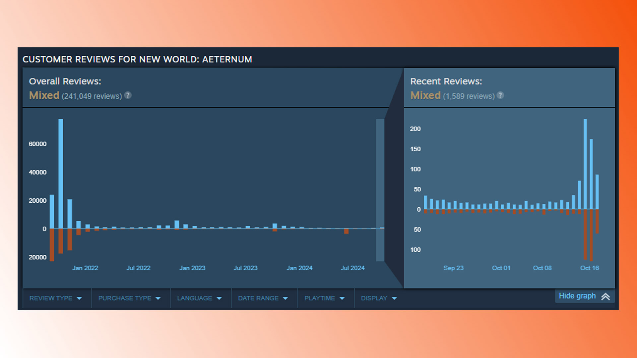Click the "Customer Reviews for New World: Aeternum" title

[x=137, y=59]
